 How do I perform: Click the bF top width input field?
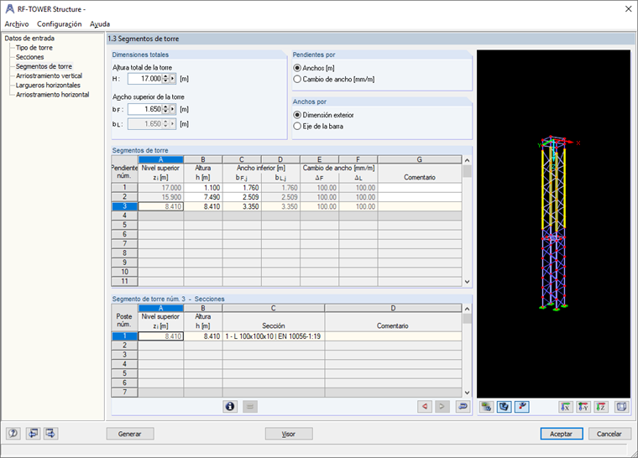point(145,109)
